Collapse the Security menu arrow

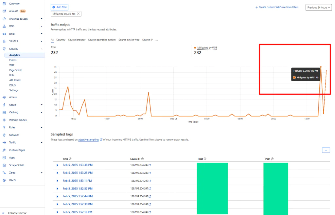42,49
